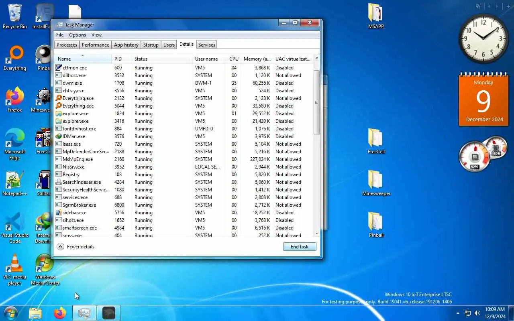The width and height of the screenshot is (514, 321).
Task: Open the Minesweeper folder on desktop
Action: click(x=376, y=183)
